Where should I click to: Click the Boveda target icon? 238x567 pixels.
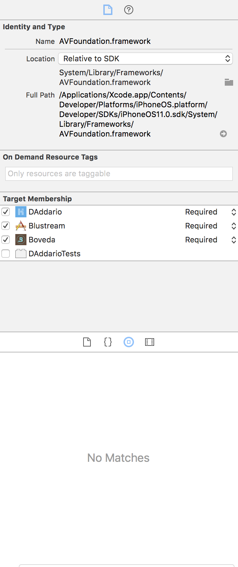click(x=21, y=240)
